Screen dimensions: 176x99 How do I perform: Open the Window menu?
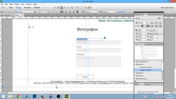coord(29,4)
